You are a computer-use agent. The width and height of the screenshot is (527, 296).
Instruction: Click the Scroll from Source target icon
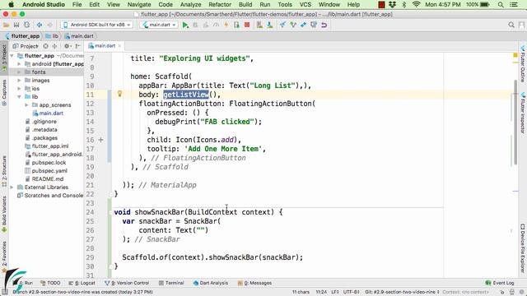(46, 46)
